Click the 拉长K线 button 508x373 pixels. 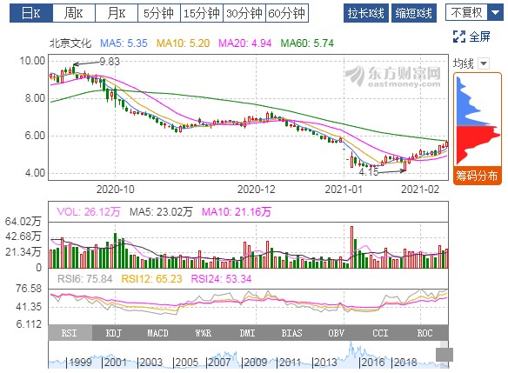(x=366, y=13)
